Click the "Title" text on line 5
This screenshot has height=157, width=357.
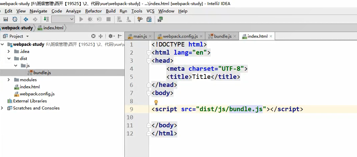pyautogui.click(x=202, y=77)
